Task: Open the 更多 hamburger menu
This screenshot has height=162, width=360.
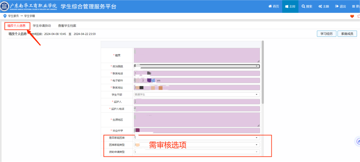Action: (x=354, y=6)
